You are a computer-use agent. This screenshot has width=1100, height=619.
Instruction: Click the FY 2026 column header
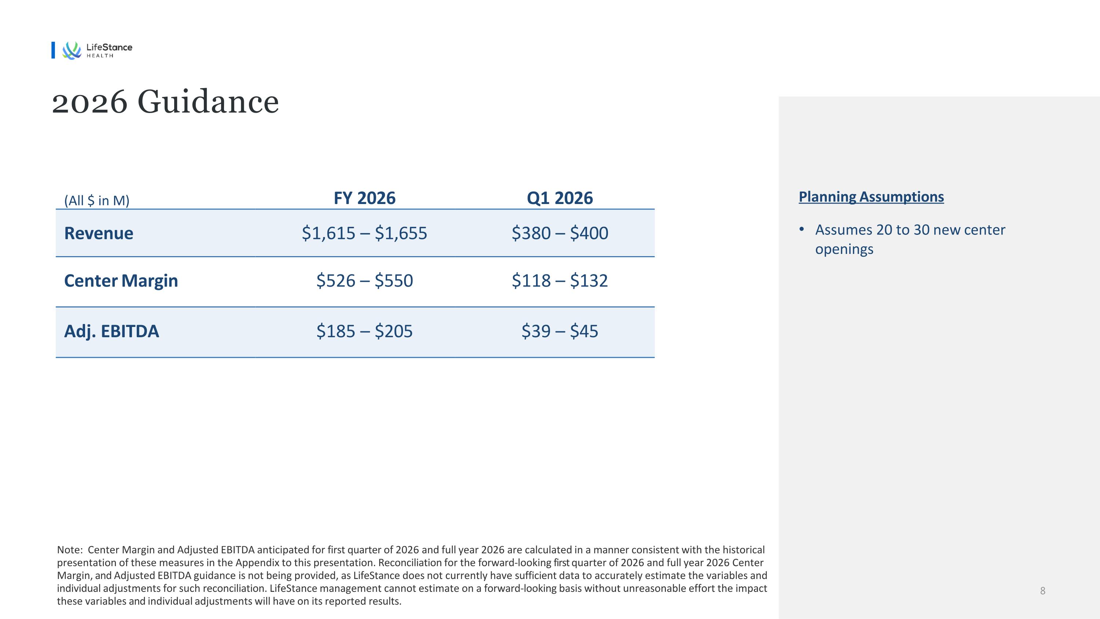[x=364, y=198]
